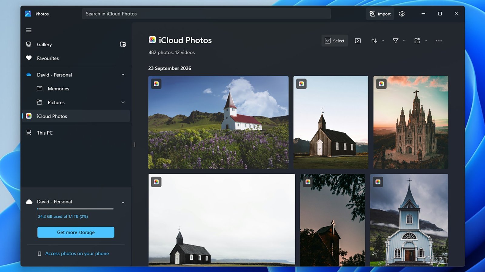Viewport: 485px width, 272px height.
Task: Click the Memories icon in sidebar
Action: click(x=39, y=89)
